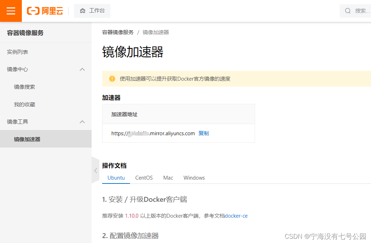This screenshot has width=371, height=243.
Task: Collapse the sidebar with arrow handle
Action: [95, 170]
